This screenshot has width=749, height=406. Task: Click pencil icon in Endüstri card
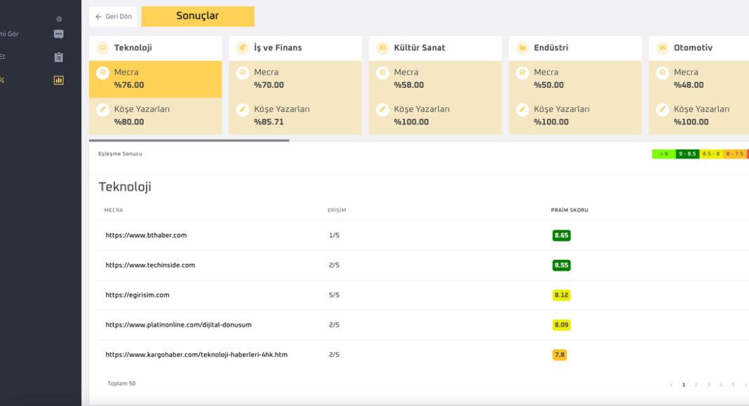click(522, 110)
